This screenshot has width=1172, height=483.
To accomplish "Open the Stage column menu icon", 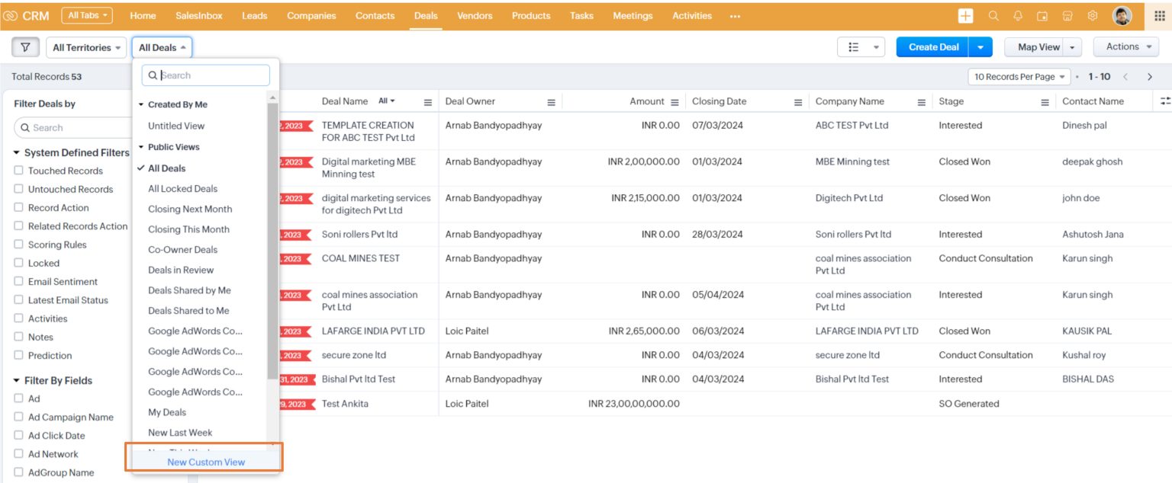I will click(x=1045, y=102).
